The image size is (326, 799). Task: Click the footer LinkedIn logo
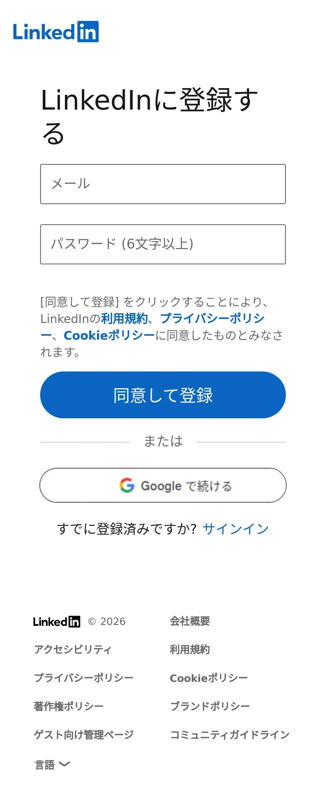(x=57, y=622)
